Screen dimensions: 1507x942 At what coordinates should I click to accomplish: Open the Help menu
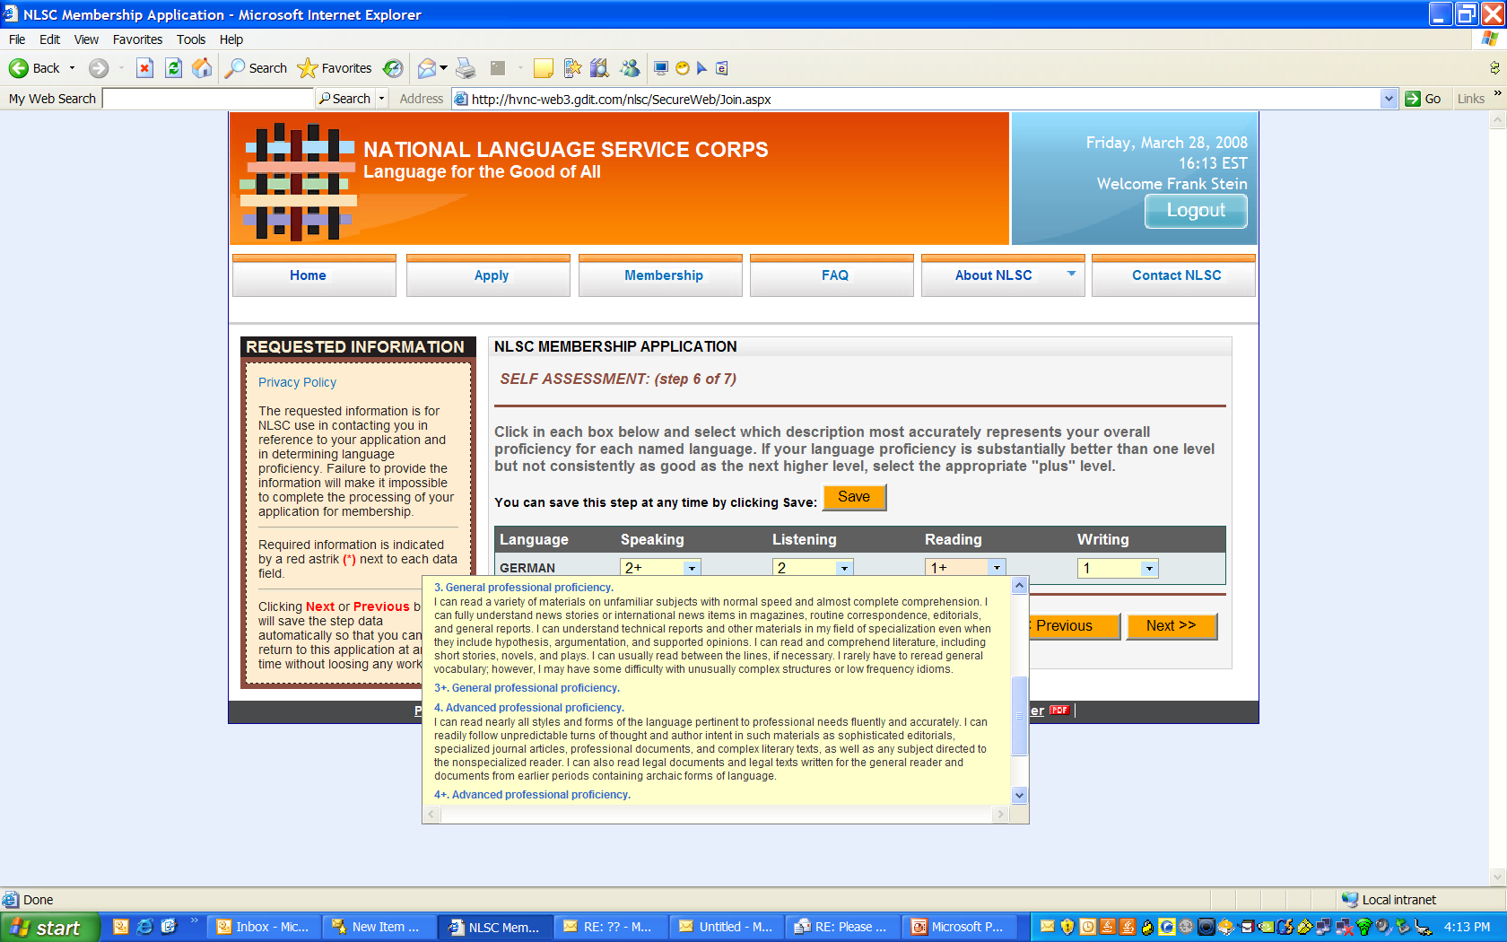(231, 39)
